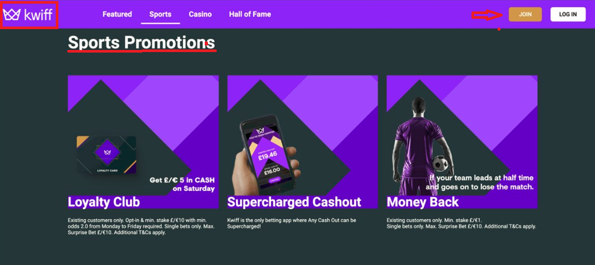The height and width of the screenshot is (265, 595).
Task: Select the Money Back title
Action: click(x=423, y=201)
